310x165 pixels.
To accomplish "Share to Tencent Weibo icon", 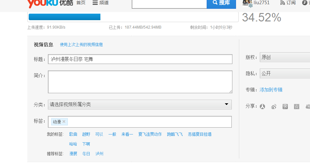I will pyautogui.click(x=285, y=107).
